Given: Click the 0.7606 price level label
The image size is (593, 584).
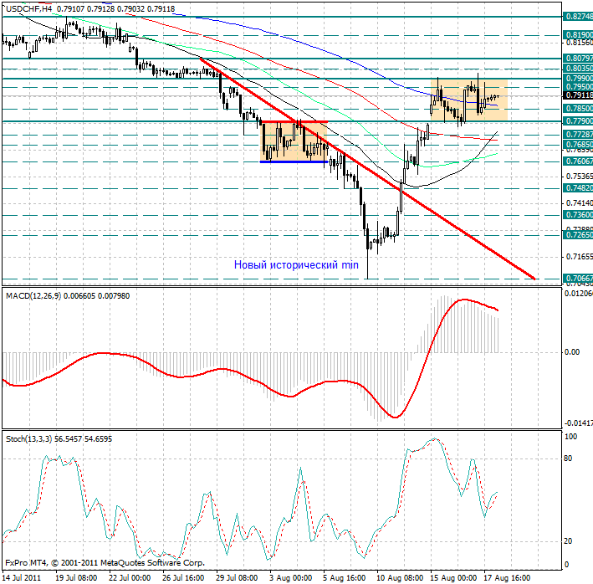Looking at the screenshot, I should tap(578, 161).
